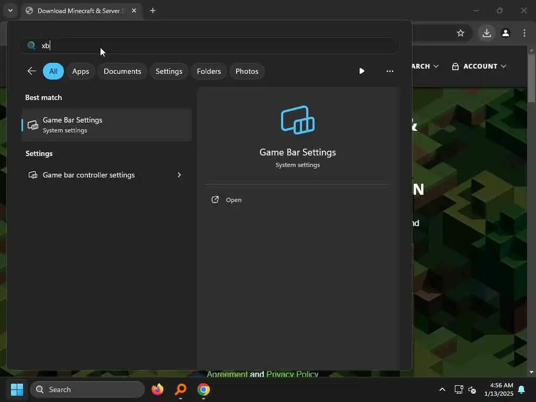Image resolution: width=536 pixels, height=402 pixels.
Task: Bookmark this page with star icon
Action: click(461, 33)
